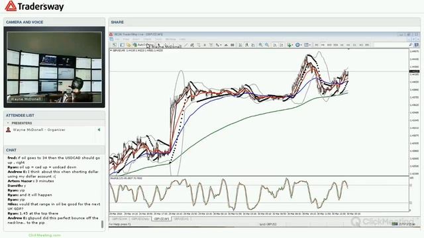Click Artem Mazur's "3 minutes" message
The width and height of the screenshot is (424, 238).
(30, 181)
